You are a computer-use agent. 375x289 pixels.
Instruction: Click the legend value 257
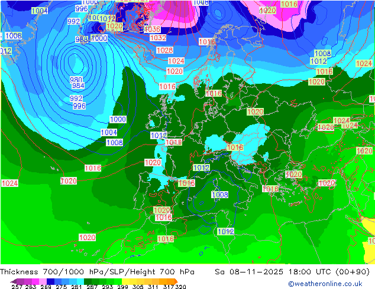click(17, 287)
